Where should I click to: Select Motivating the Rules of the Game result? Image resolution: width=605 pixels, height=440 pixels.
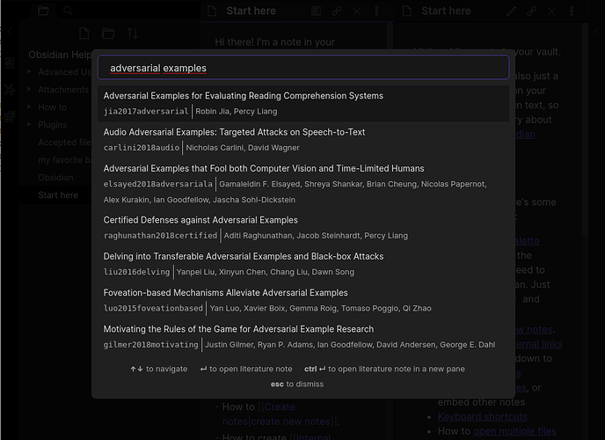click(303, 336)
